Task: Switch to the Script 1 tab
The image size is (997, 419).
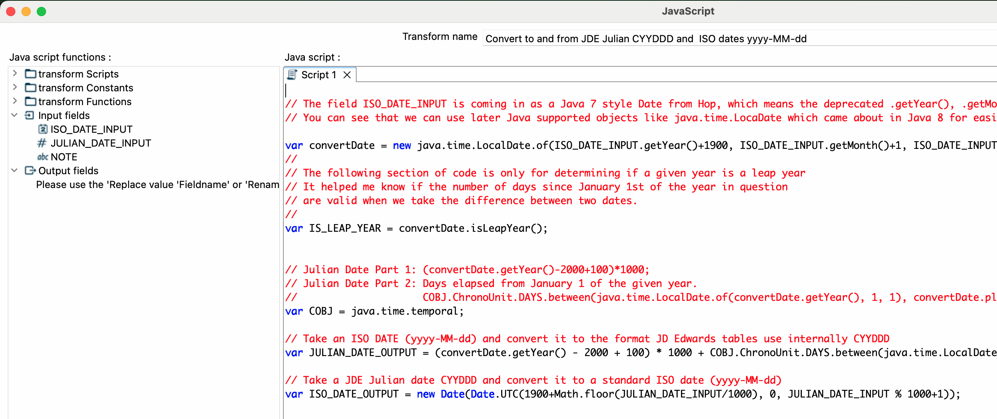Action: pyautogui.click(x=318, y=75)
